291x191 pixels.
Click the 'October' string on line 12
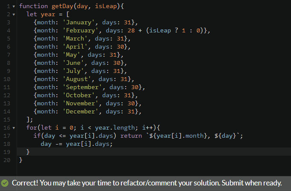pyautogui.click(x=79, y=95)
